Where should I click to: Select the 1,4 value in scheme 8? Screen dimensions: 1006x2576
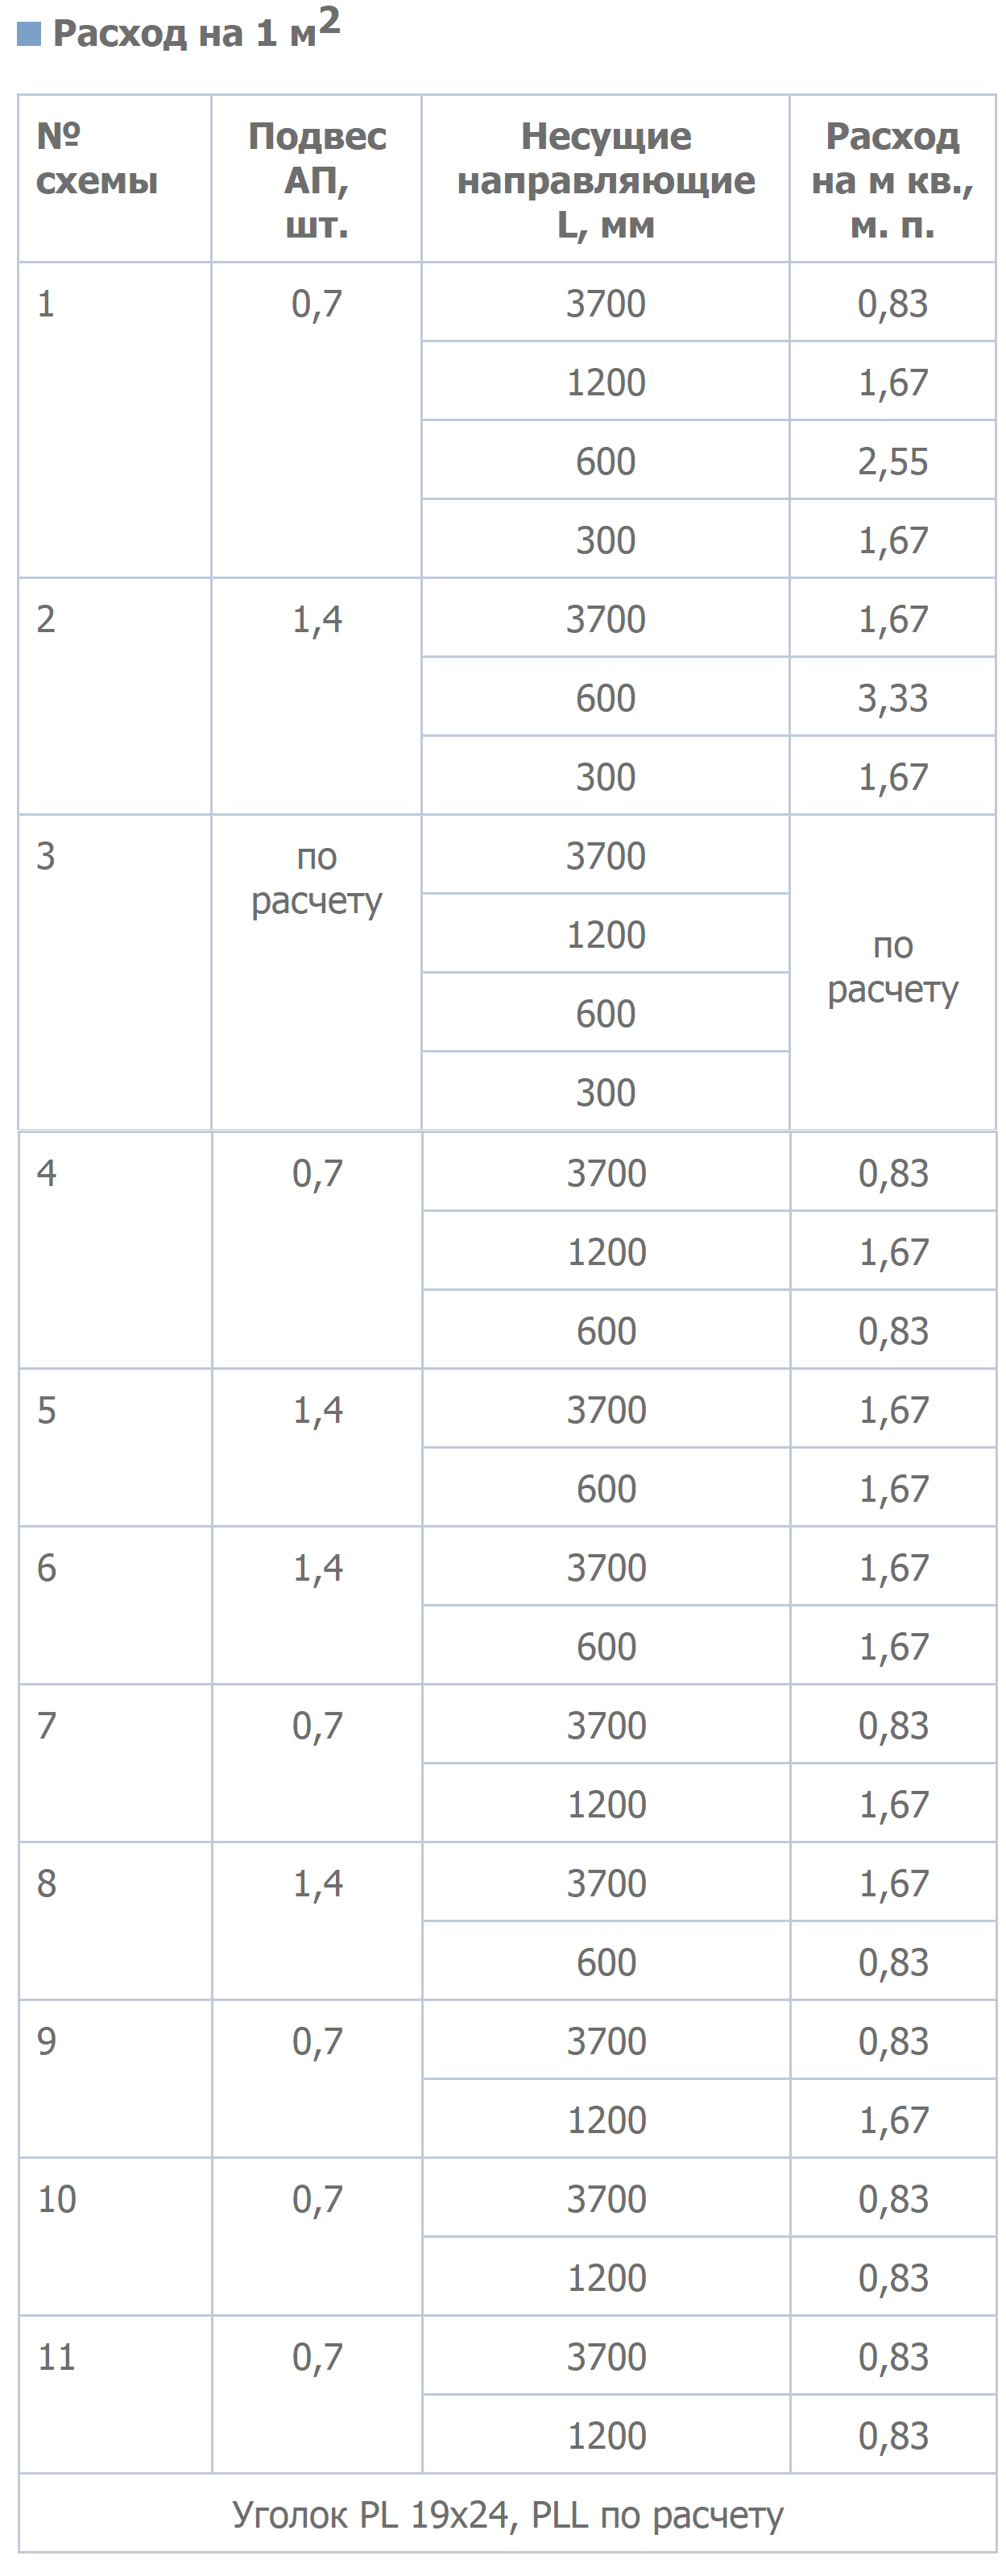(x=317, y=1882)
